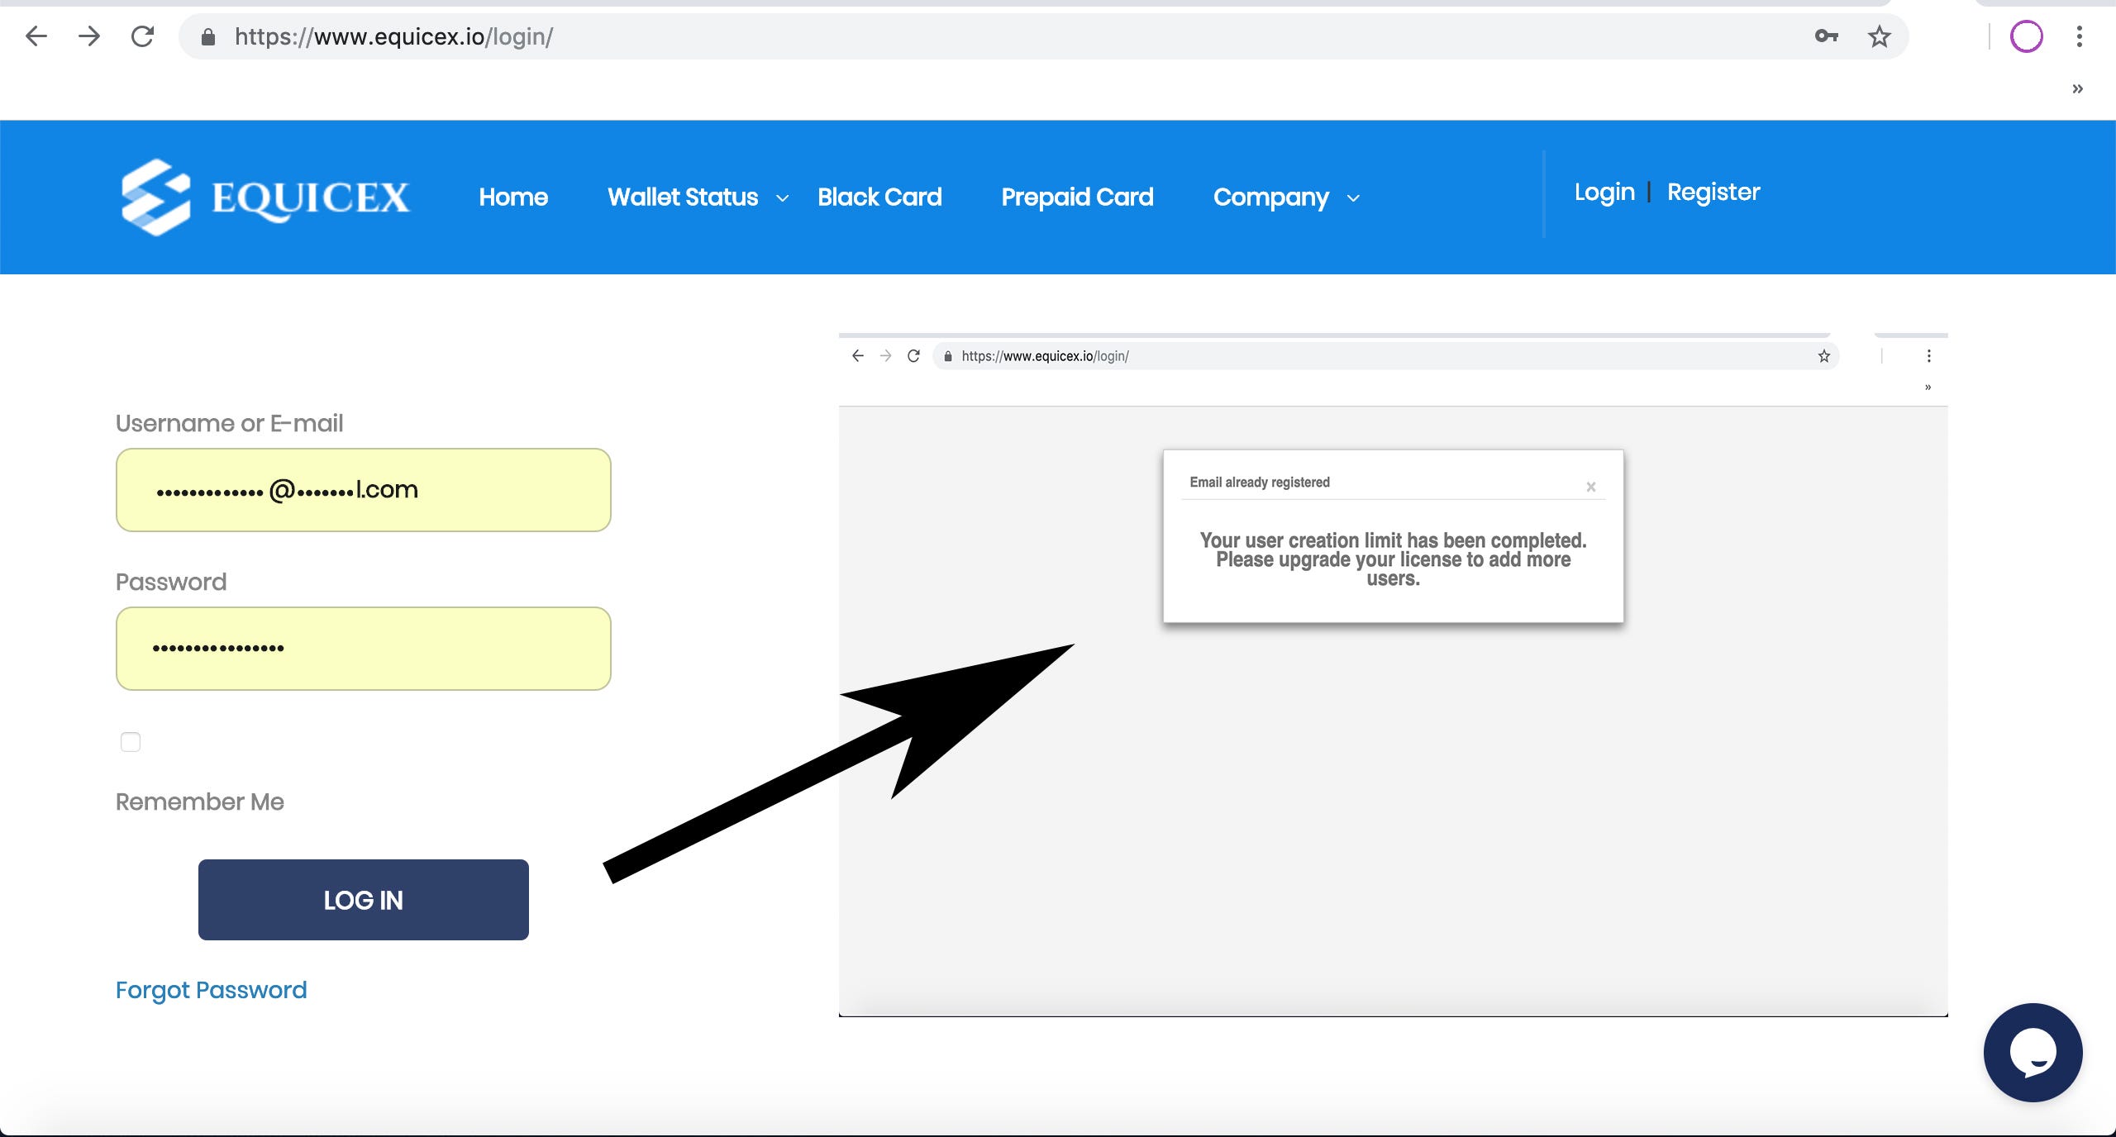This screenshot has height=1137, width=2116.
Task: Click the Equicex logo
Action: pyautogui.click(x=265, y=197)
